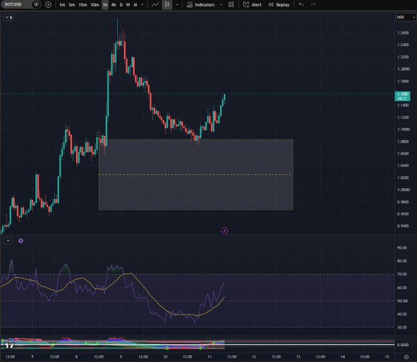Open the chart style dropdown arrow
The width and height of the screenshot is (417, 362).
tap(177, 5)
